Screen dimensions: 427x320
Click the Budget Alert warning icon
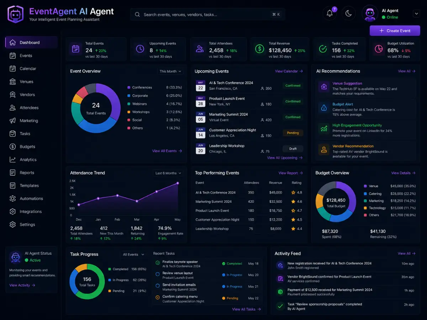[324, 108]
